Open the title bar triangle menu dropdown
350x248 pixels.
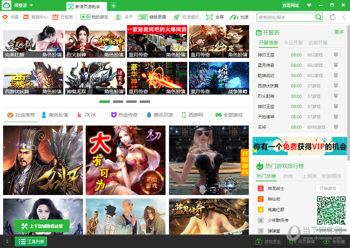pos(309,6)
